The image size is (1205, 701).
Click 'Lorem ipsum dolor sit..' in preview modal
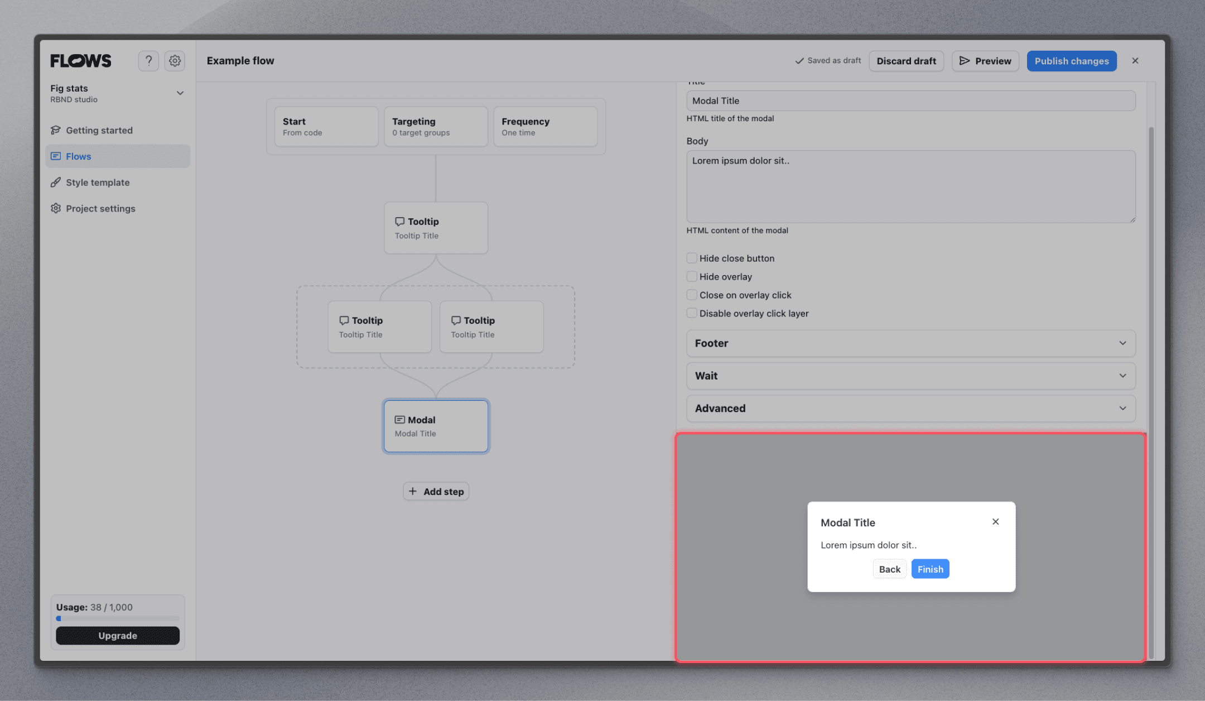(869, 545)
